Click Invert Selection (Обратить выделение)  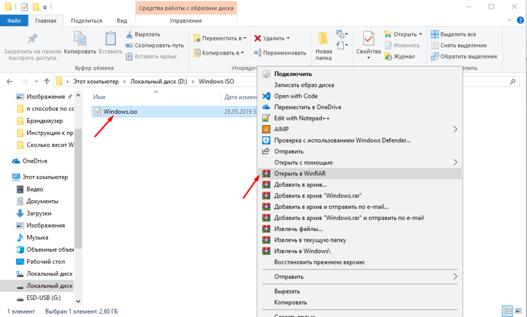464,57
